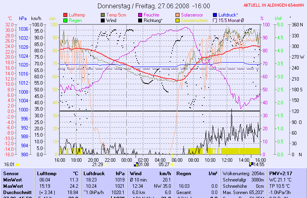Image resolution: width=307 pixels, height=198 pixels.
Task: Click the sunrise icon next to 05:27
Action: (x=172, y=164)
